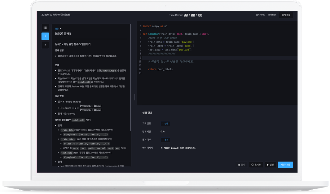Click the 'return pred_labels' code line
This screenshot has width=330, height=194.
point(160,69)
